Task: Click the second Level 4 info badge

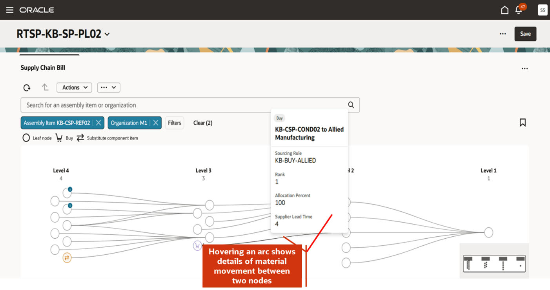Action: (x=70, y=205)
